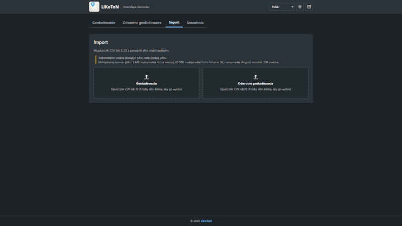Switch to the Odwrotne geokodowanie tab
Screen dimensions: 402x226
pyautogui.click(x=142, y=23)
